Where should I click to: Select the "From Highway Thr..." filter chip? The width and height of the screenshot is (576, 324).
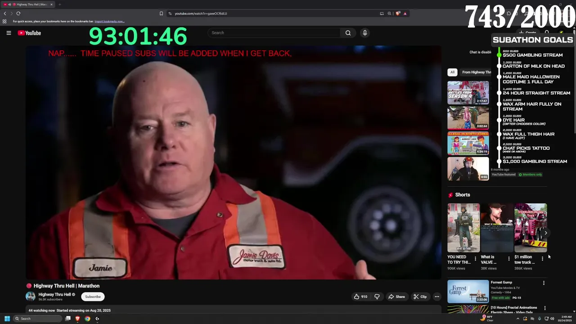(x=476, y=72)
